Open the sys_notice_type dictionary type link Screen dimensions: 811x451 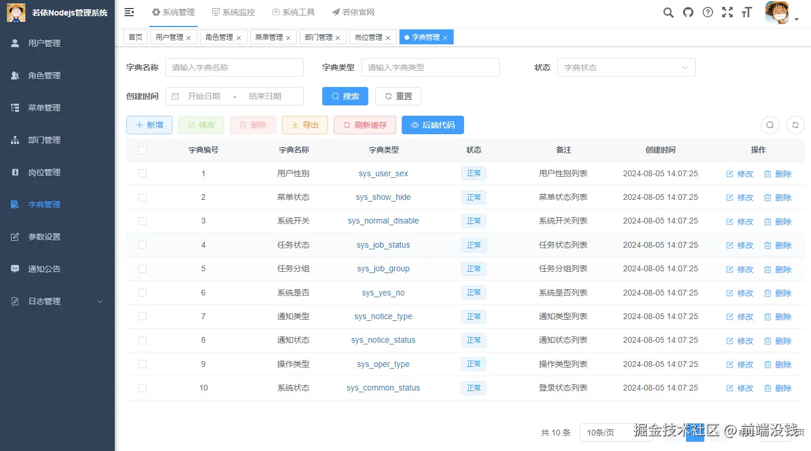pyautogui.click(x=383, y=316)
